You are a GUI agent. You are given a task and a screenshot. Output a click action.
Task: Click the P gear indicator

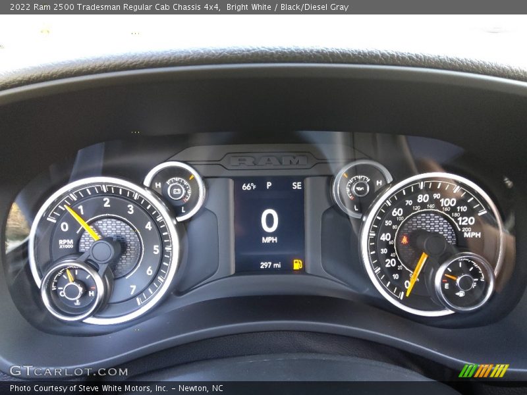[x=269, y=186]
